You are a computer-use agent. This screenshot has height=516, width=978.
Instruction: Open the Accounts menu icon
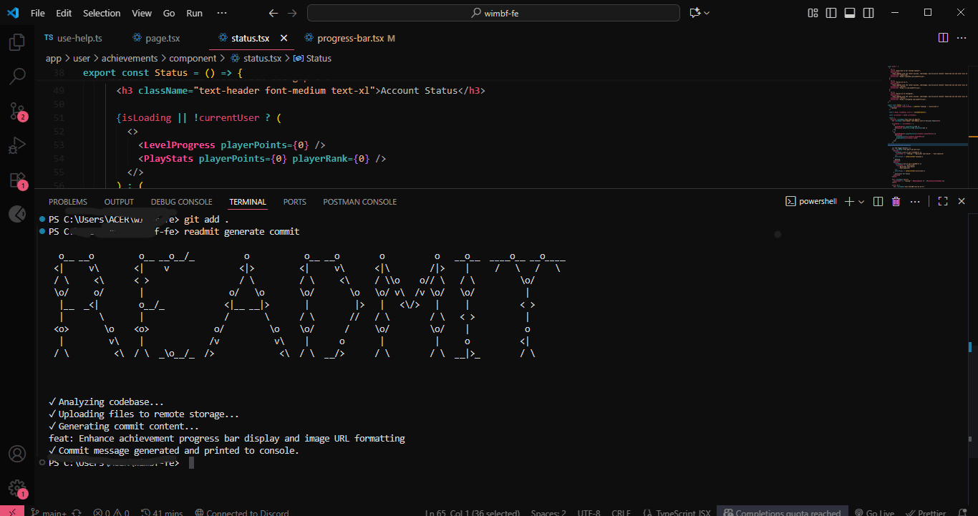pos(17,454)
